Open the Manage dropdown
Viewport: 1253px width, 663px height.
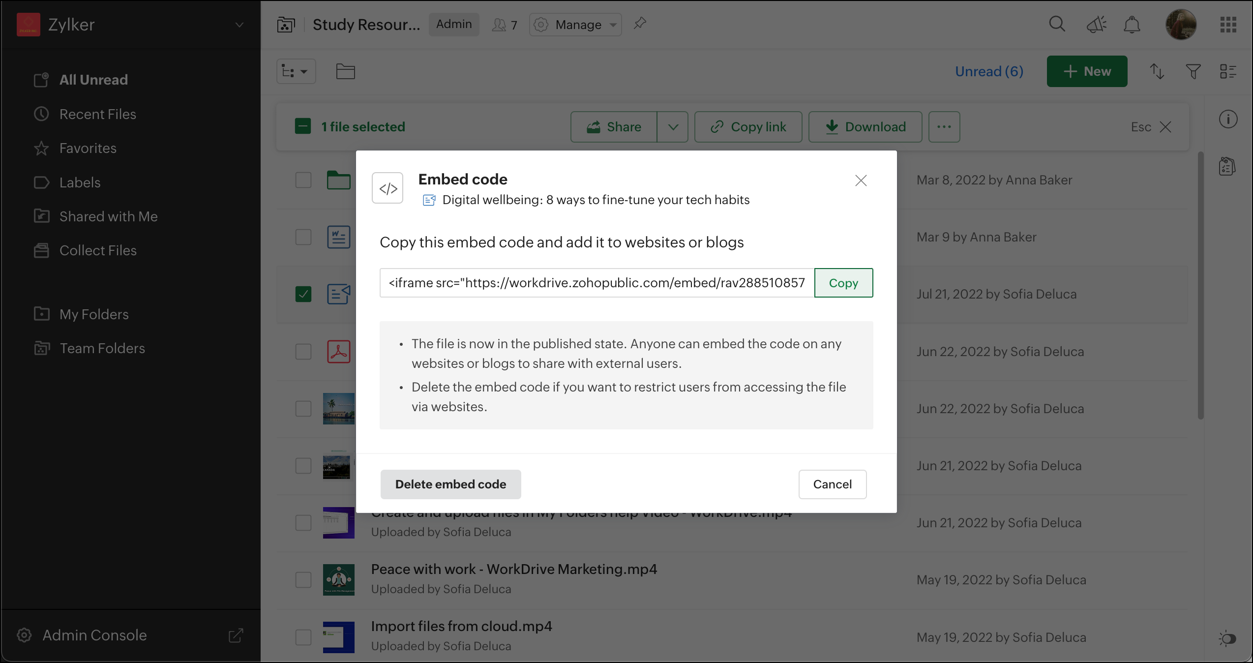575,24
